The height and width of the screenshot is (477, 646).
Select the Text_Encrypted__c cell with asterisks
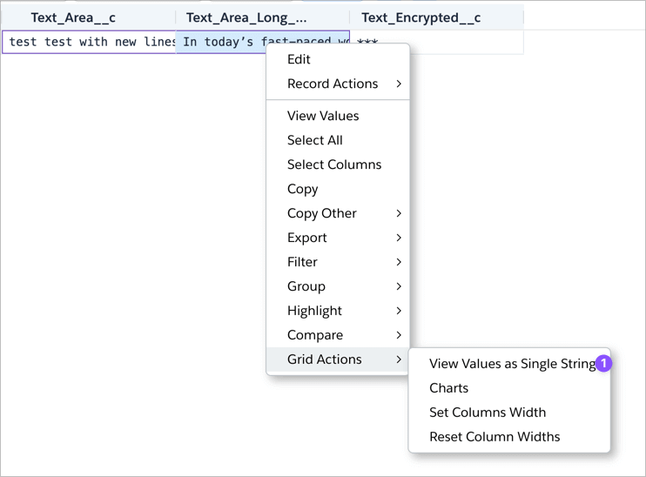click(435, 43)
